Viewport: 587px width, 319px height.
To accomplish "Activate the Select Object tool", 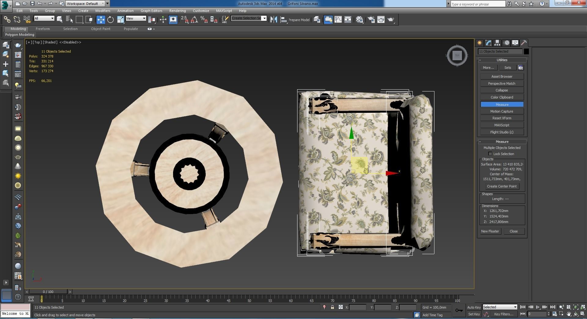I will pos(60,20).
